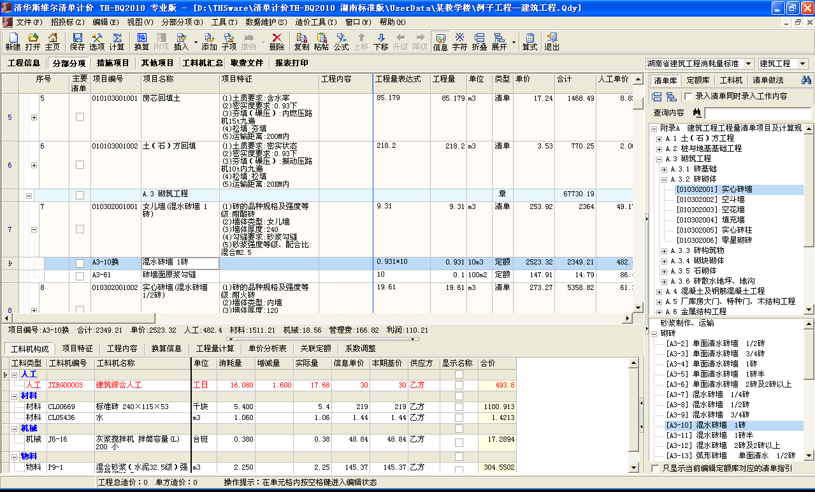Open the 单价分析表 tab
Screen dimensions: 815x492
tap(267, 349)
